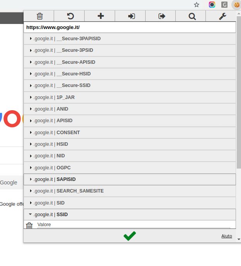This screenshot has width=241, height=266.
Task: Click the cookie extension icon in browser toolbar
Action: coord(237,5)
